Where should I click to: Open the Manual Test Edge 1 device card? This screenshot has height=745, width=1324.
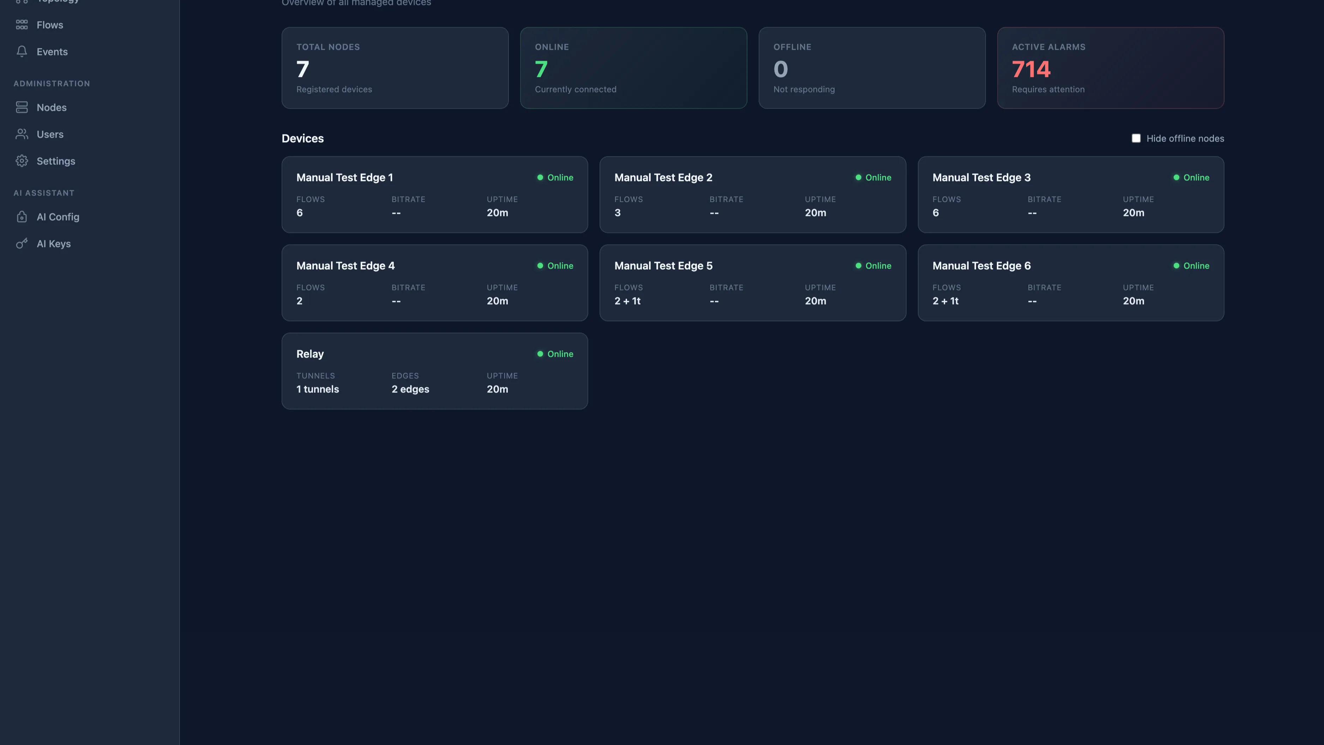pos(434,195)
